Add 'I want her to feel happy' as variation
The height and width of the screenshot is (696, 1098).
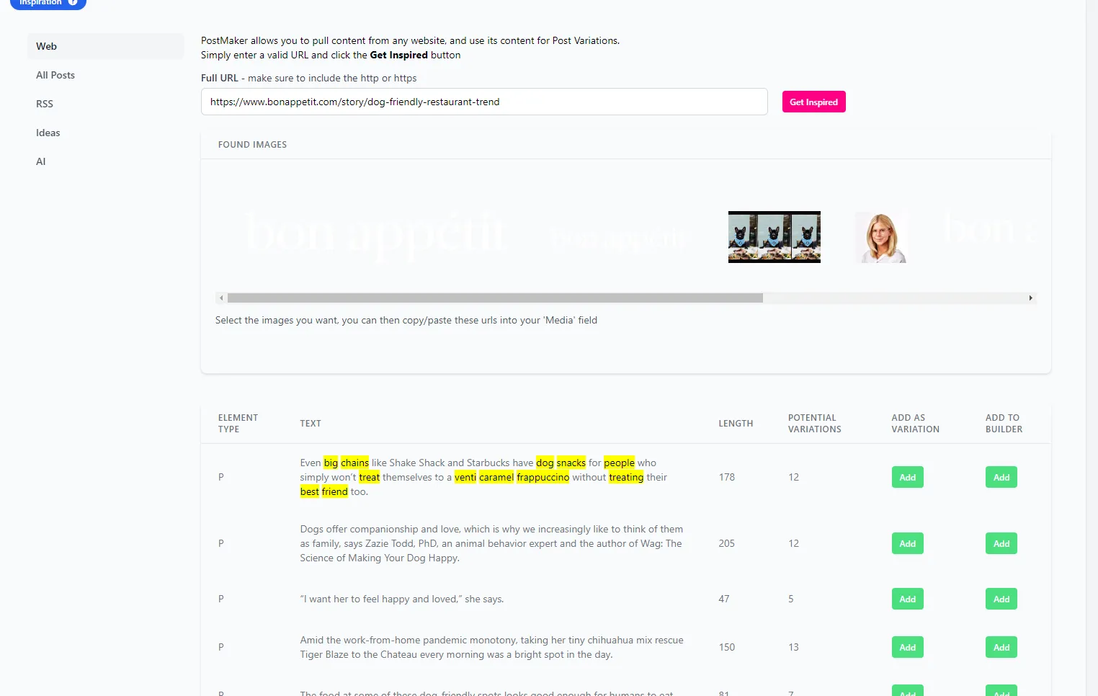(907, 599)
